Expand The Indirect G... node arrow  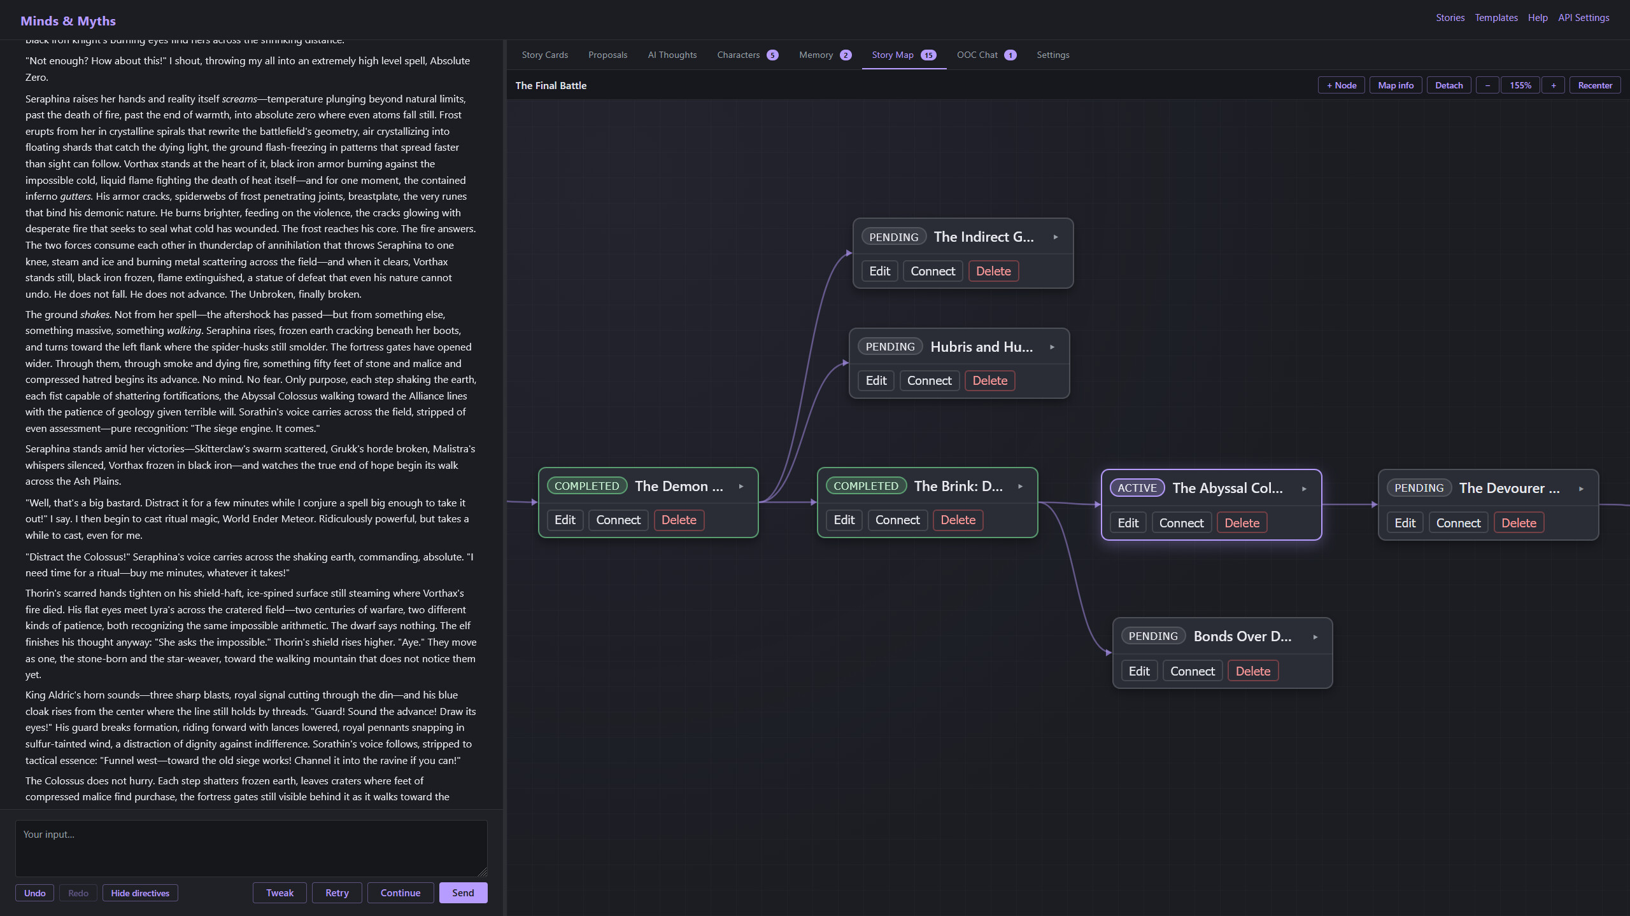coord(1056,237)
